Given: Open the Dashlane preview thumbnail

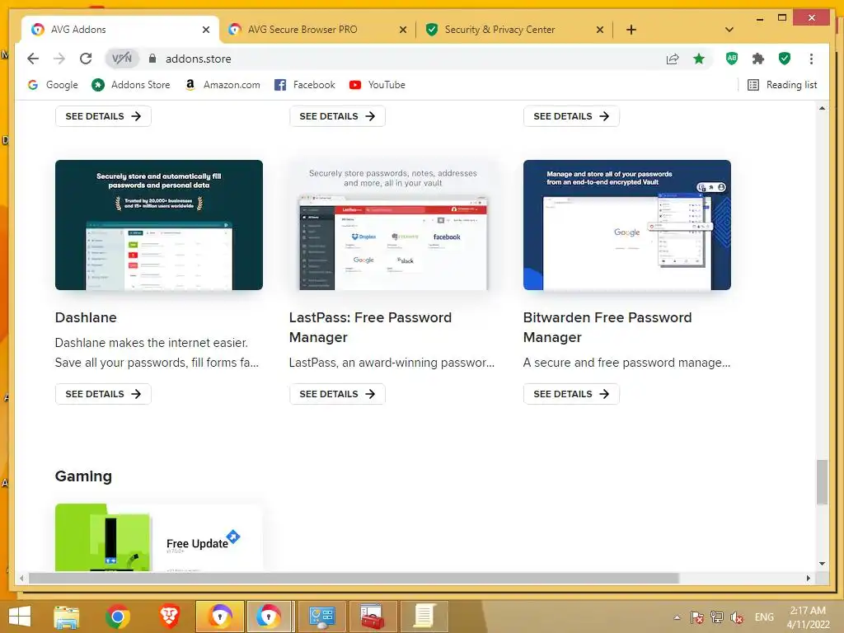Looking at the screenshot, I should point(159,225).
